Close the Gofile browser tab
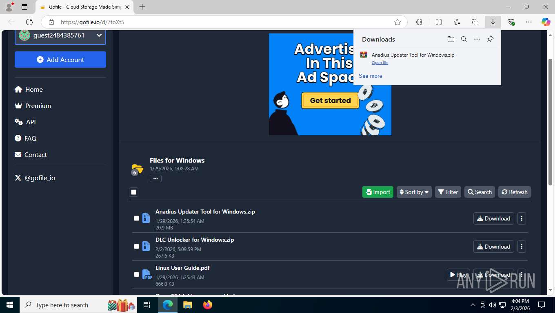This screenshot has width=555, height=313. tap(127, 7)
